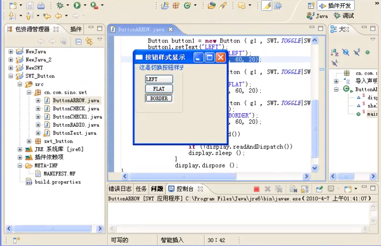Switch to the 插件开发 perspective

tap(336, 6)
